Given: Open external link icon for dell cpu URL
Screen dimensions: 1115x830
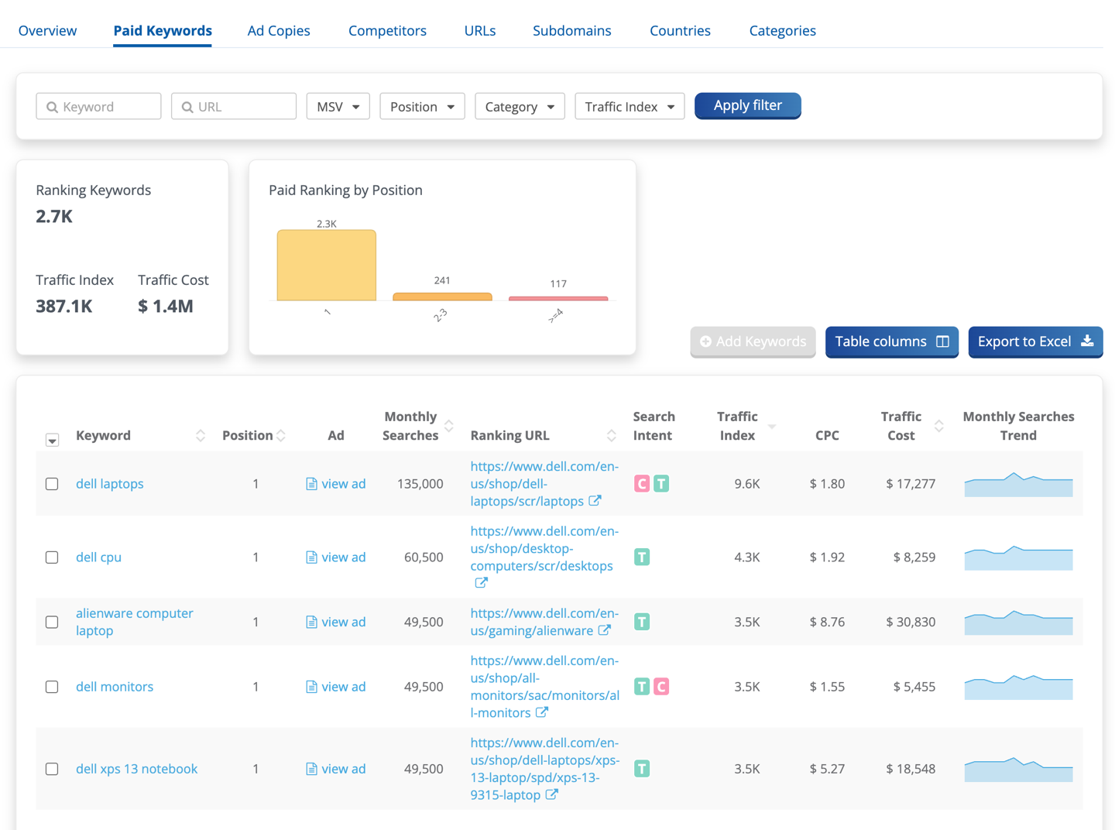Looking at the screenshot, I should tap(481, 583).
